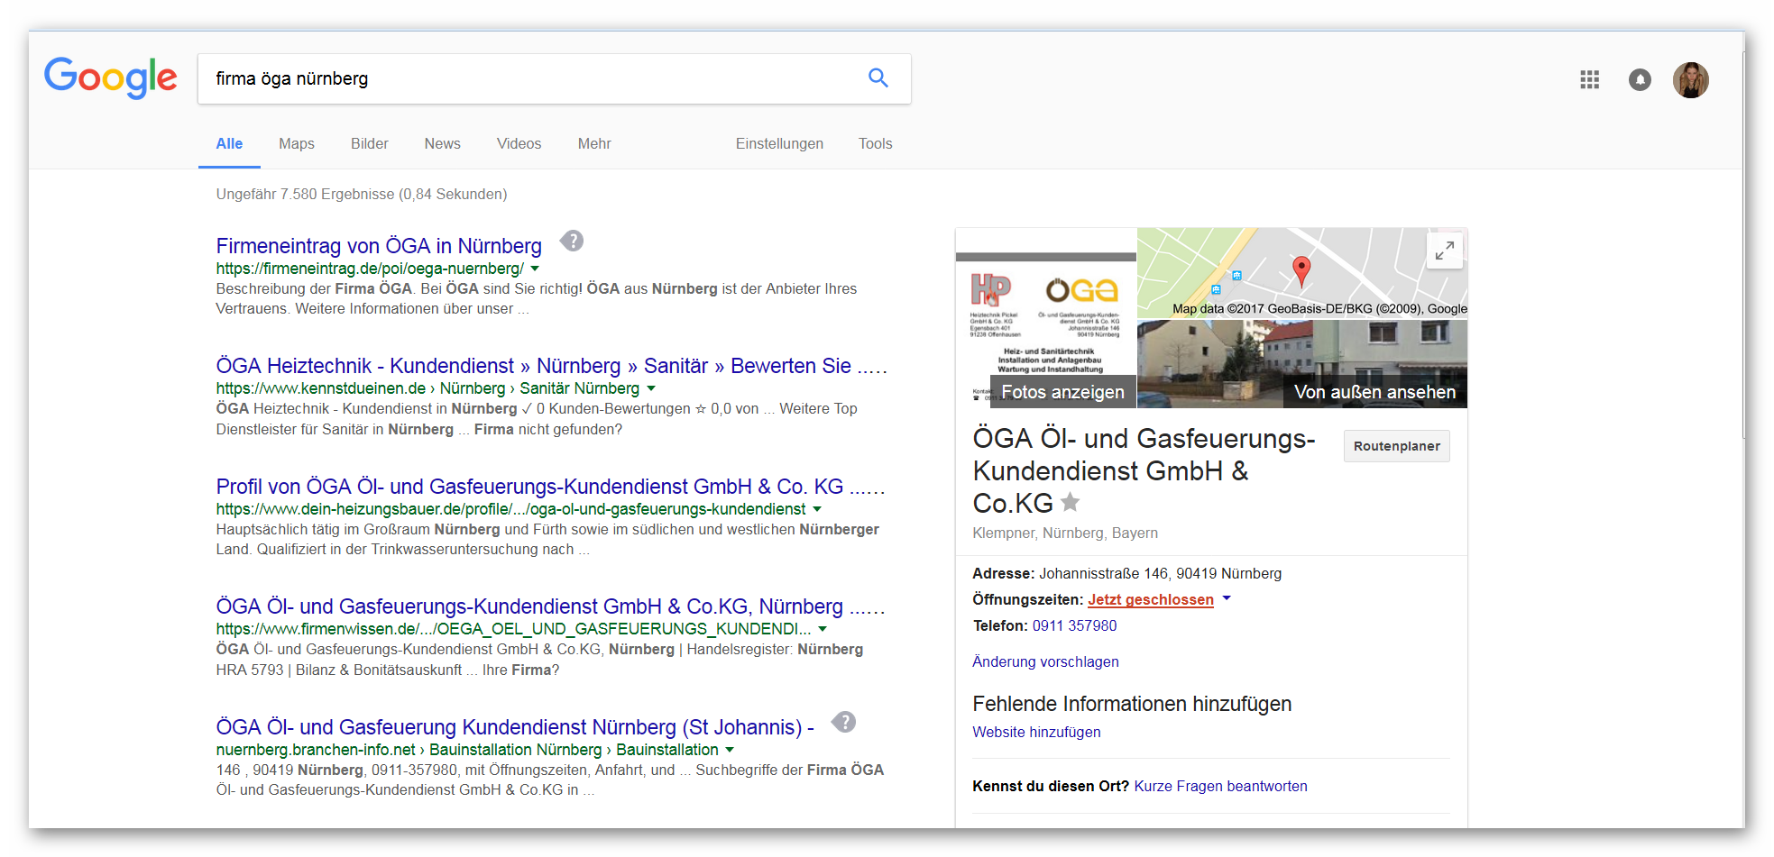Click the blue search magnifier icon
This screenshot has width=1774, height=857.
(x=878, y=78)
